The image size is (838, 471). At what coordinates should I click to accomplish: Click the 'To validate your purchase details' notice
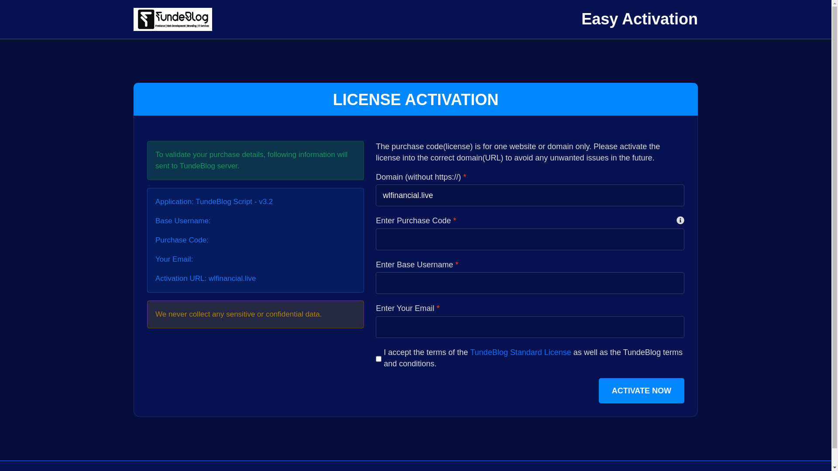click(255, 160)
